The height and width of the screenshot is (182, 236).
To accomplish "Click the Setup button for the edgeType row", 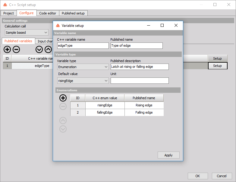I will [218, 66].
